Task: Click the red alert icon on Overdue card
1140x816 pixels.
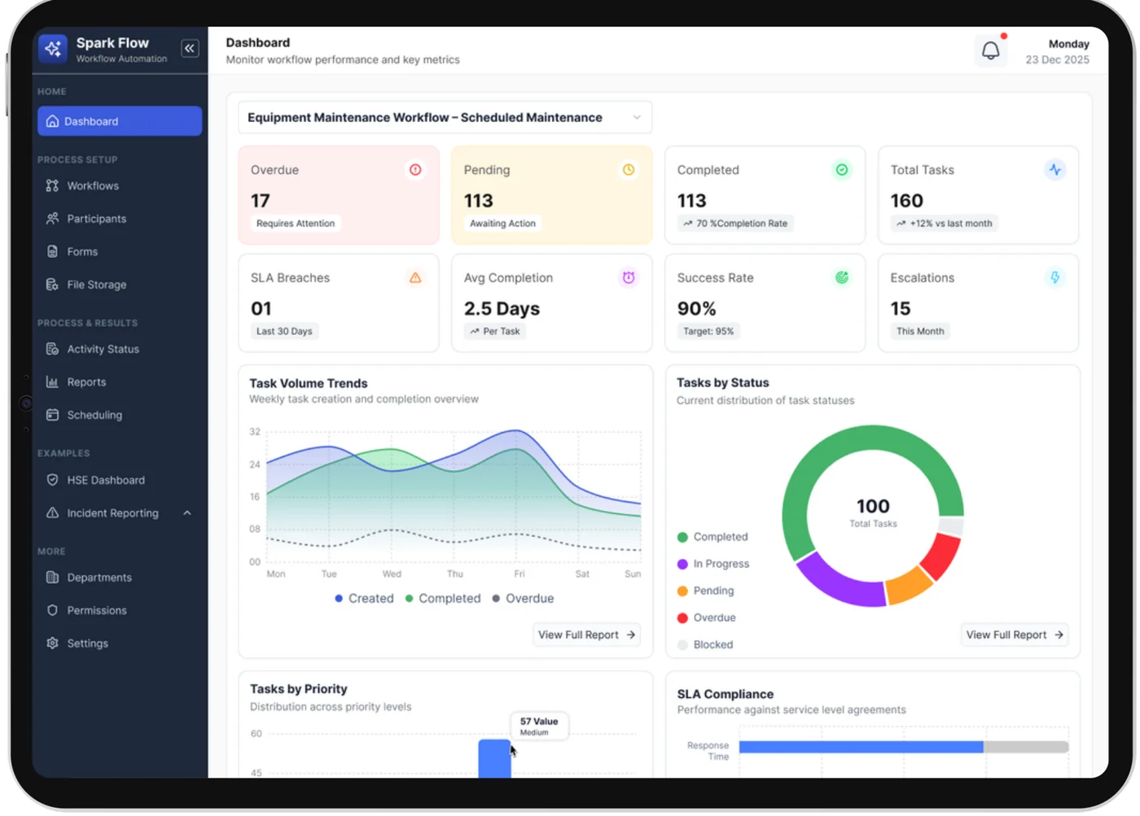Action: [x=415, y=170]
